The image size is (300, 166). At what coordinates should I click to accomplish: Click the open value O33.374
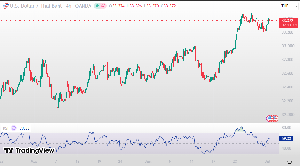pos(117,6)
